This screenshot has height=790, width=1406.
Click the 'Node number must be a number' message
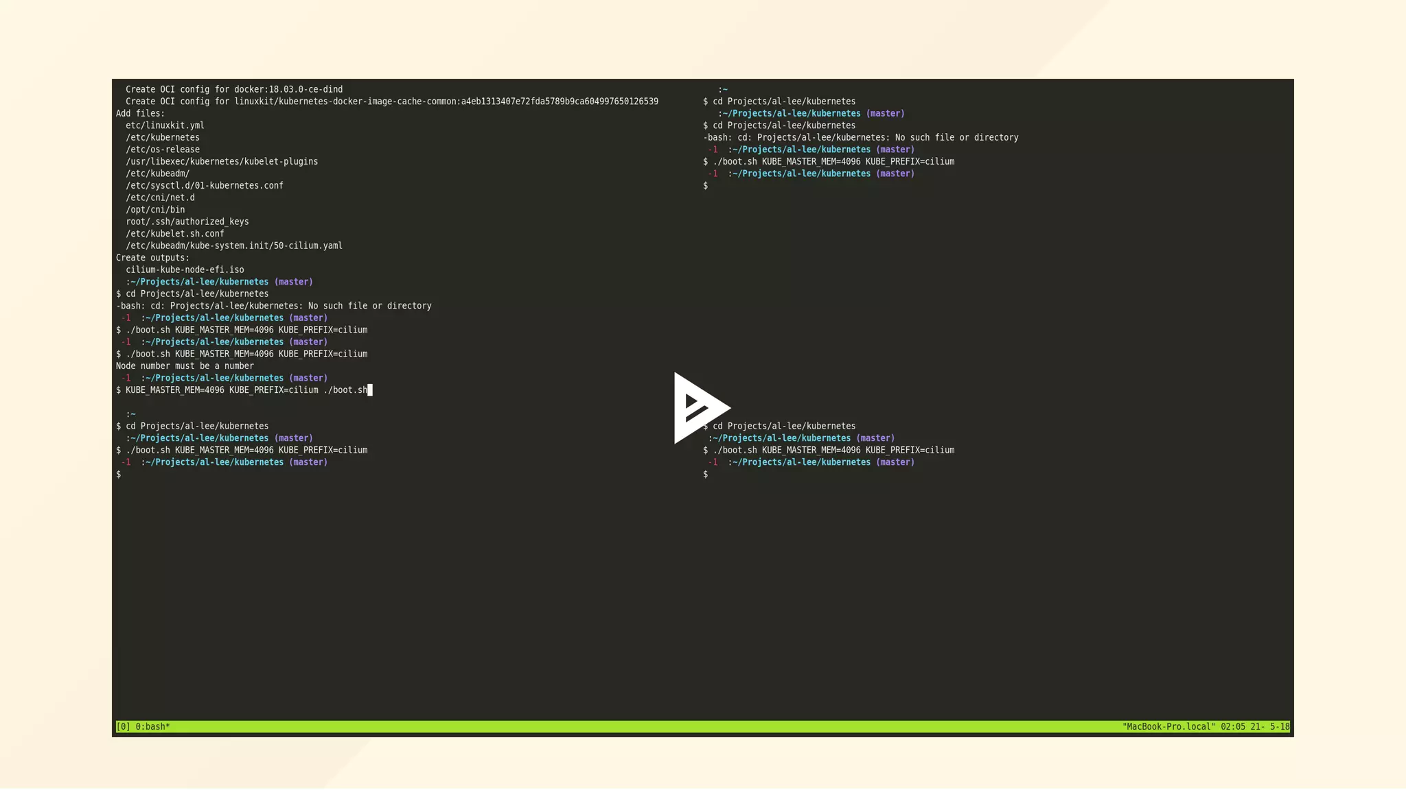185,366
